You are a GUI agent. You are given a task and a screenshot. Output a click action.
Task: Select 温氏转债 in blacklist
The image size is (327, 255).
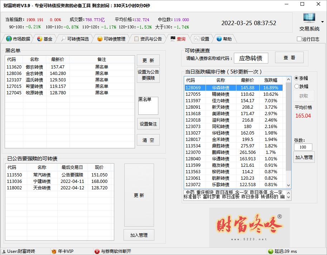[70, 80]
